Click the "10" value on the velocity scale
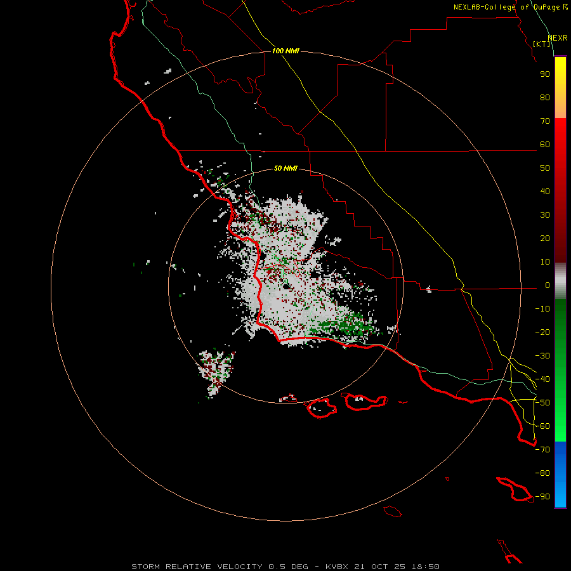The width and height of the screenshot is (571, 571). coord(545,262)
